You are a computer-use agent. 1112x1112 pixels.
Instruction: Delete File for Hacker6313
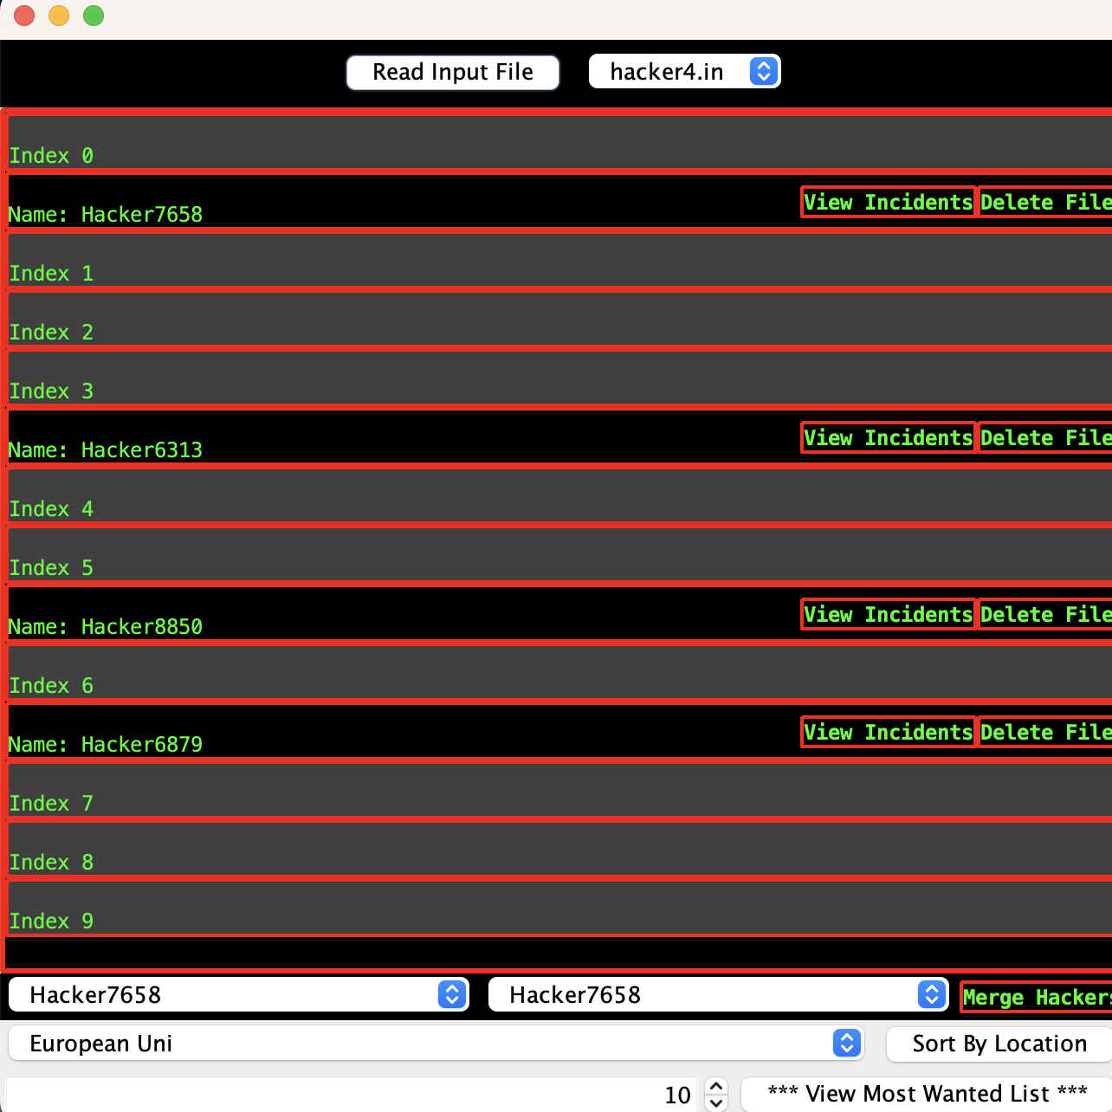pyautogui.click(x=1045, y=437)
